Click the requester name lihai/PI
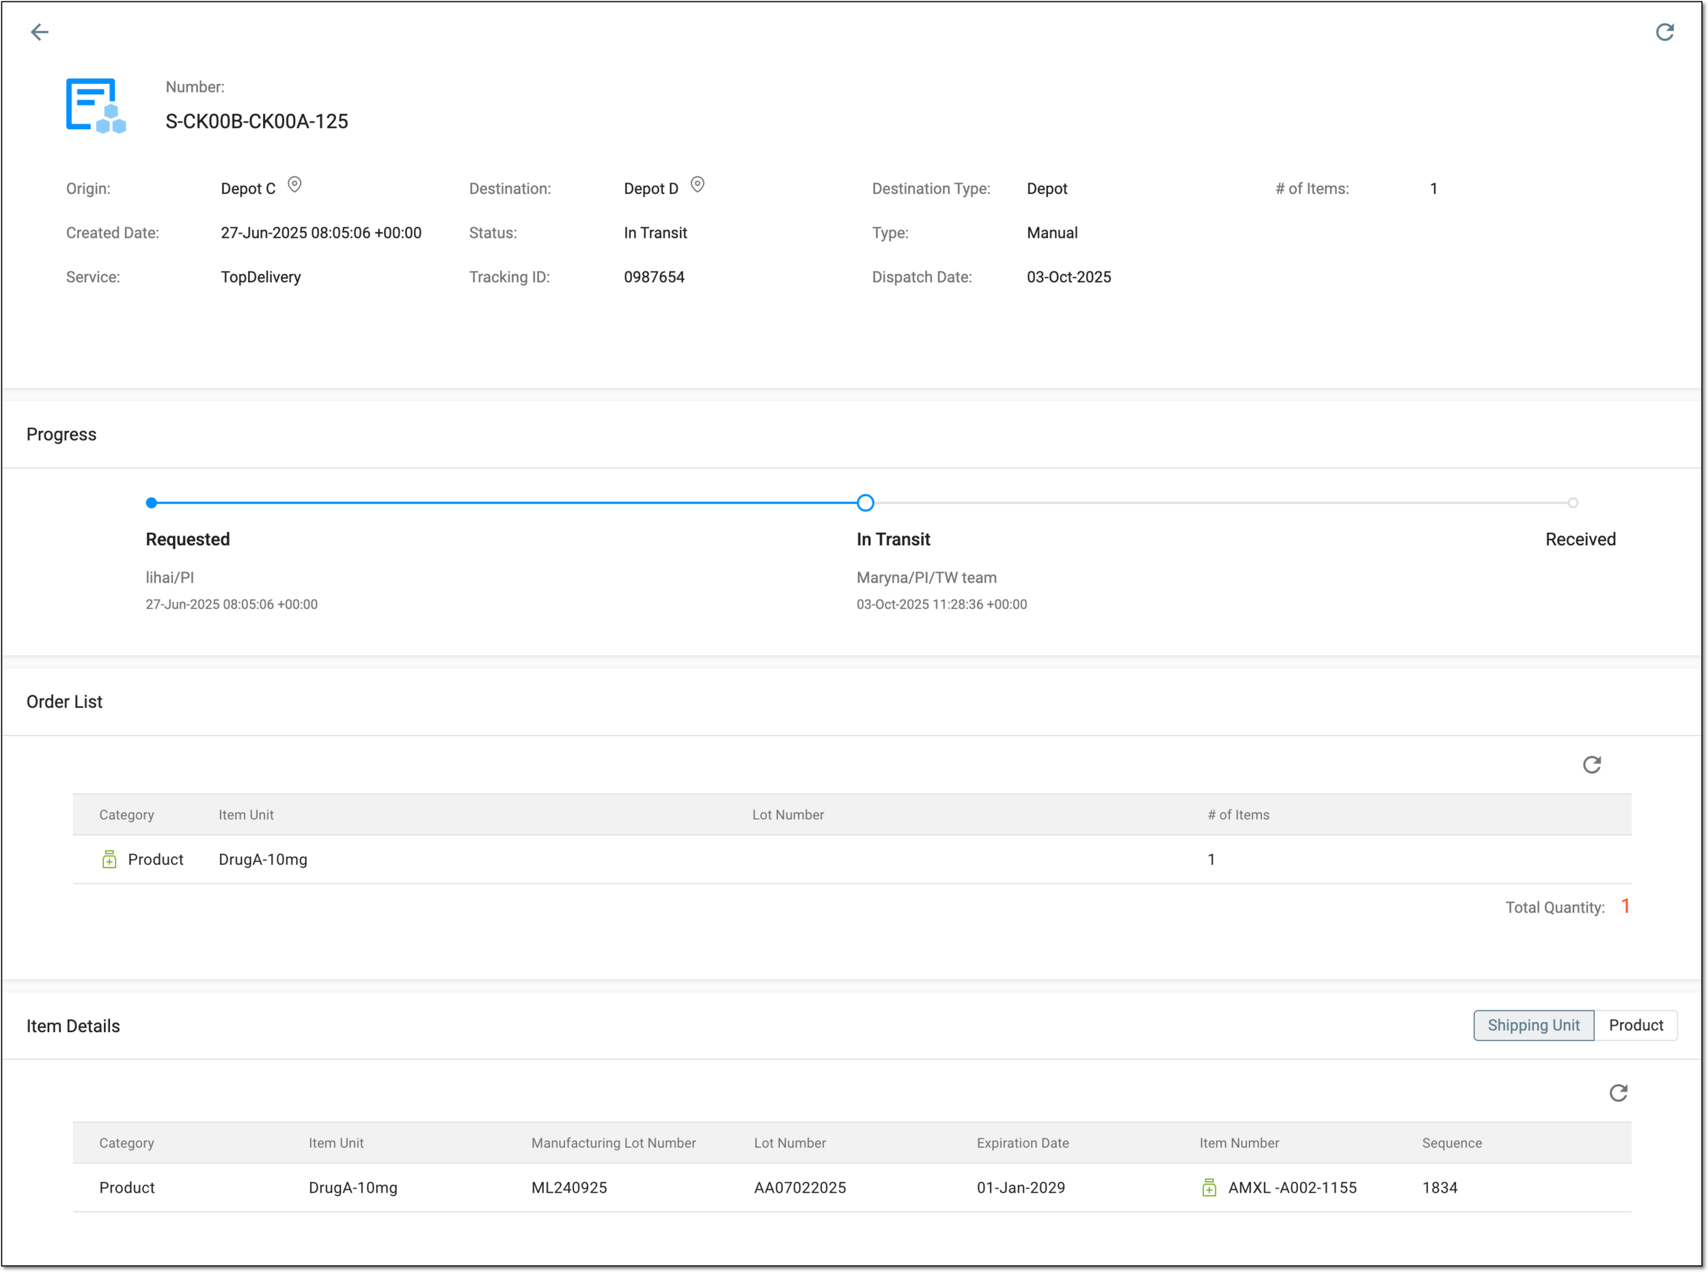Screen dimensions: 1708x1272 (x=169, y=577)
